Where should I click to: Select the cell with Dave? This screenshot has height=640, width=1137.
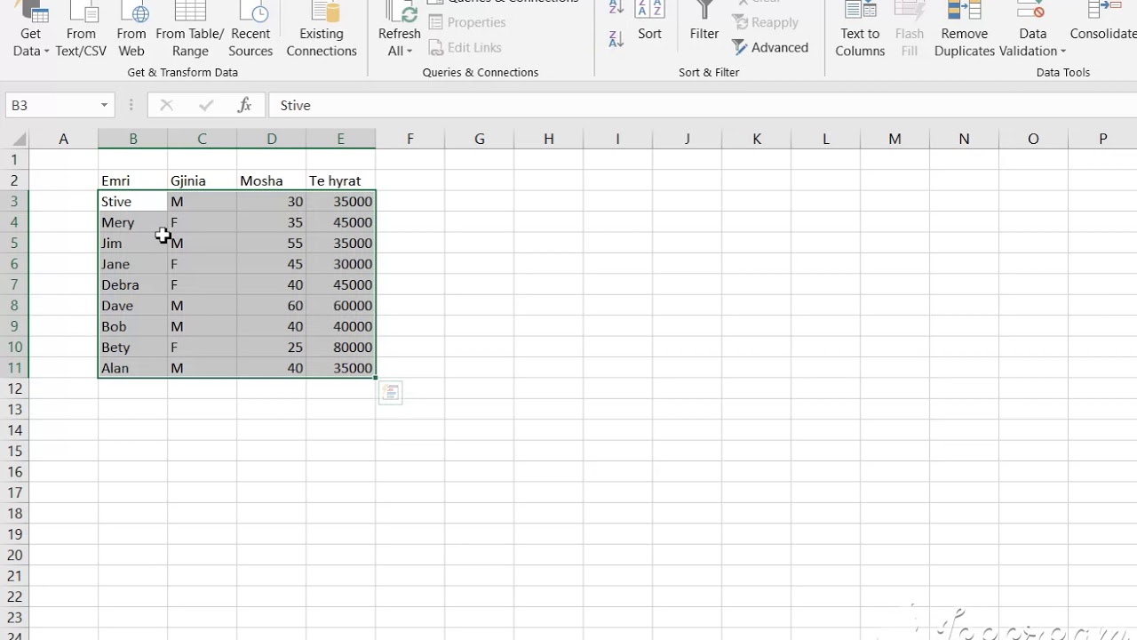pyautogui.click(x=132, y=306)
